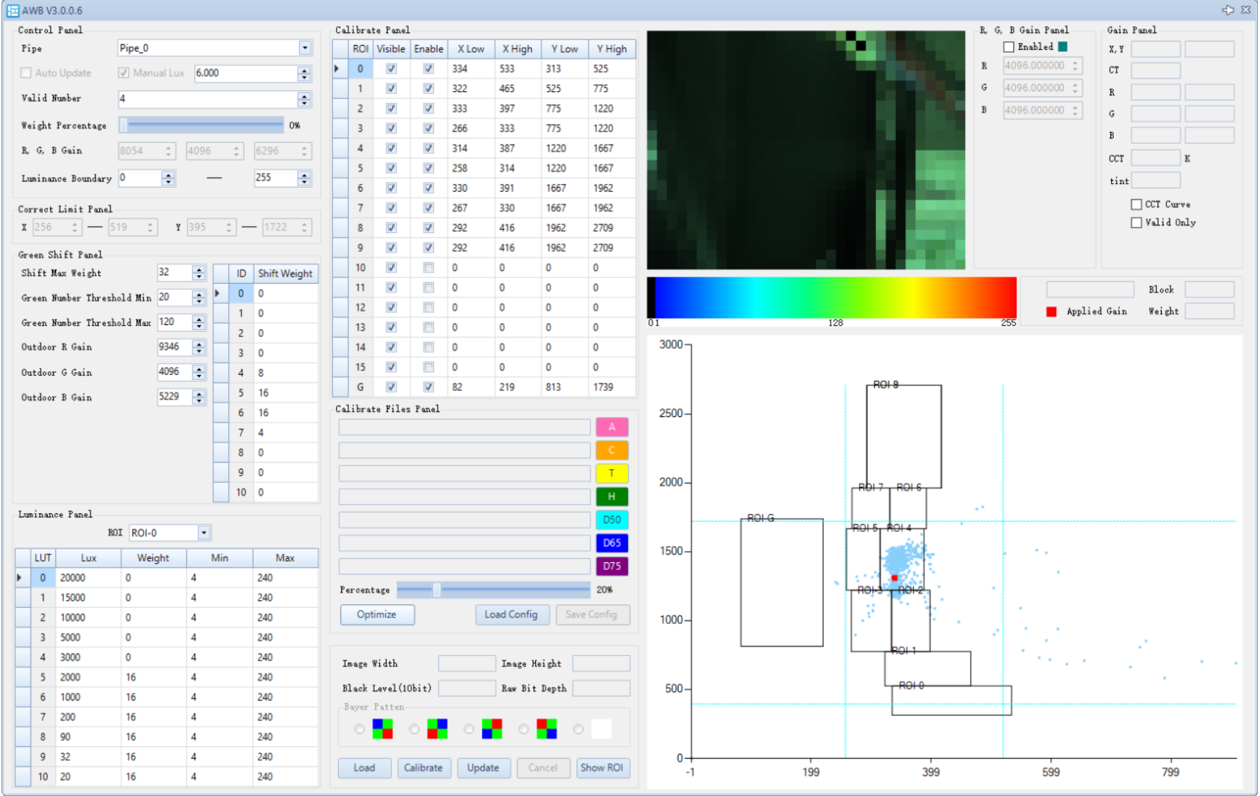
Task: Click the pink A illuminant button
Action: pos(611,427)
